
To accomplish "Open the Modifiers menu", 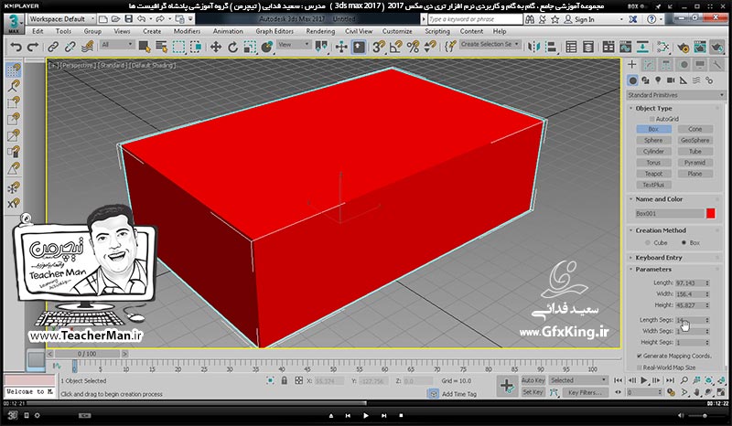I will [187, 31].
